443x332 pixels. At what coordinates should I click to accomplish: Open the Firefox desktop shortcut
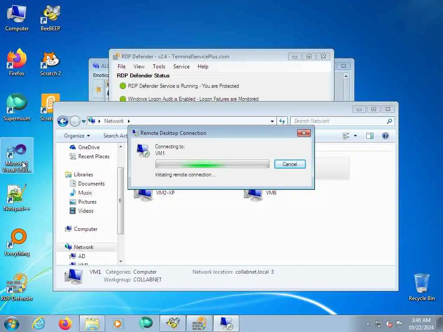[17, 63]
